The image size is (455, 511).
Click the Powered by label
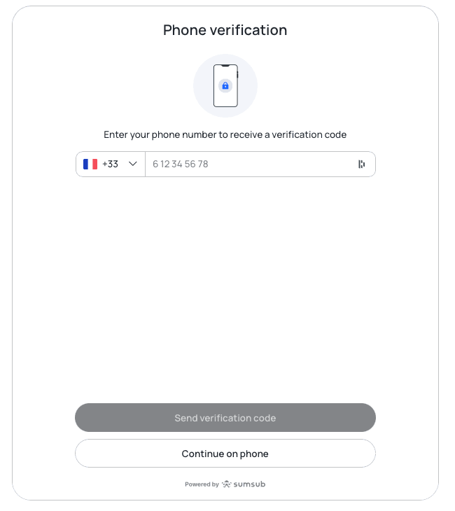click(202, 484)
